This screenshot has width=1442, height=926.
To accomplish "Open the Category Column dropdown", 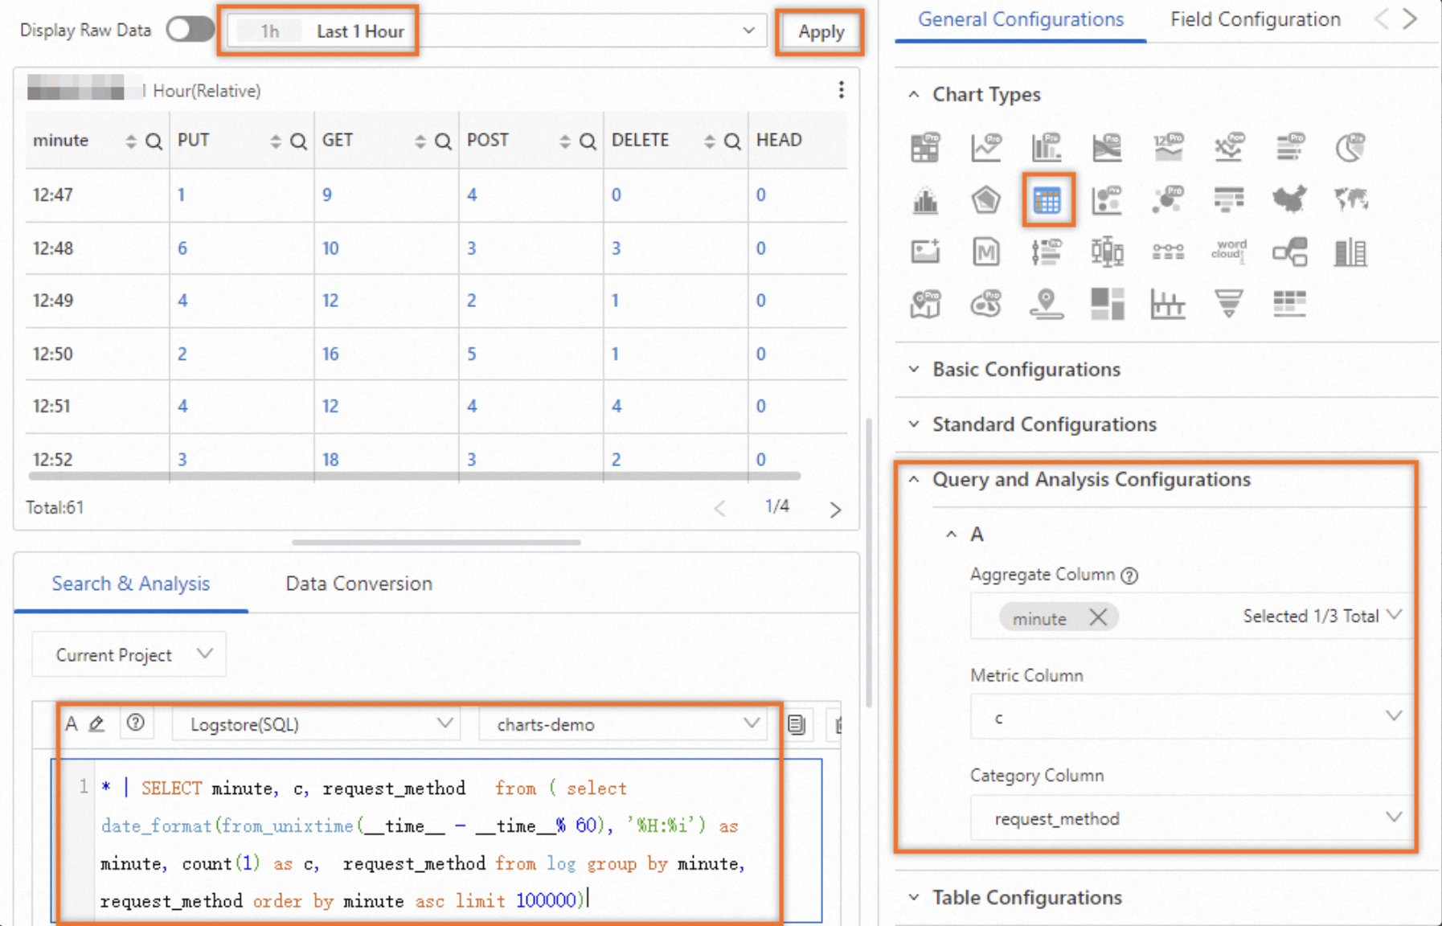I will tap(1190, 818).
